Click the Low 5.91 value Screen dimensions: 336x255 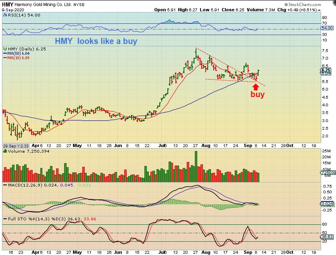[210, 10]
